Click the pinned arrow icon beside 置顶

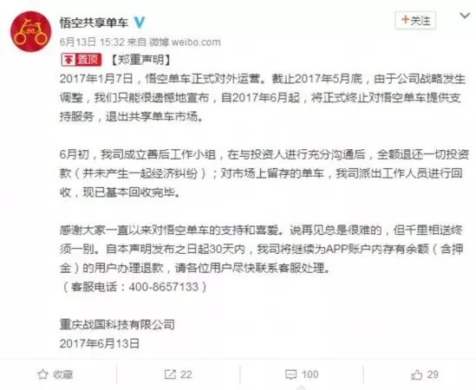[x=68, y=60]
